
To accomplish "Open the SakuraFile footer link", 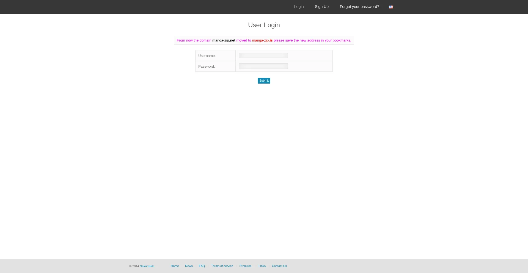I will click(147, 266).
